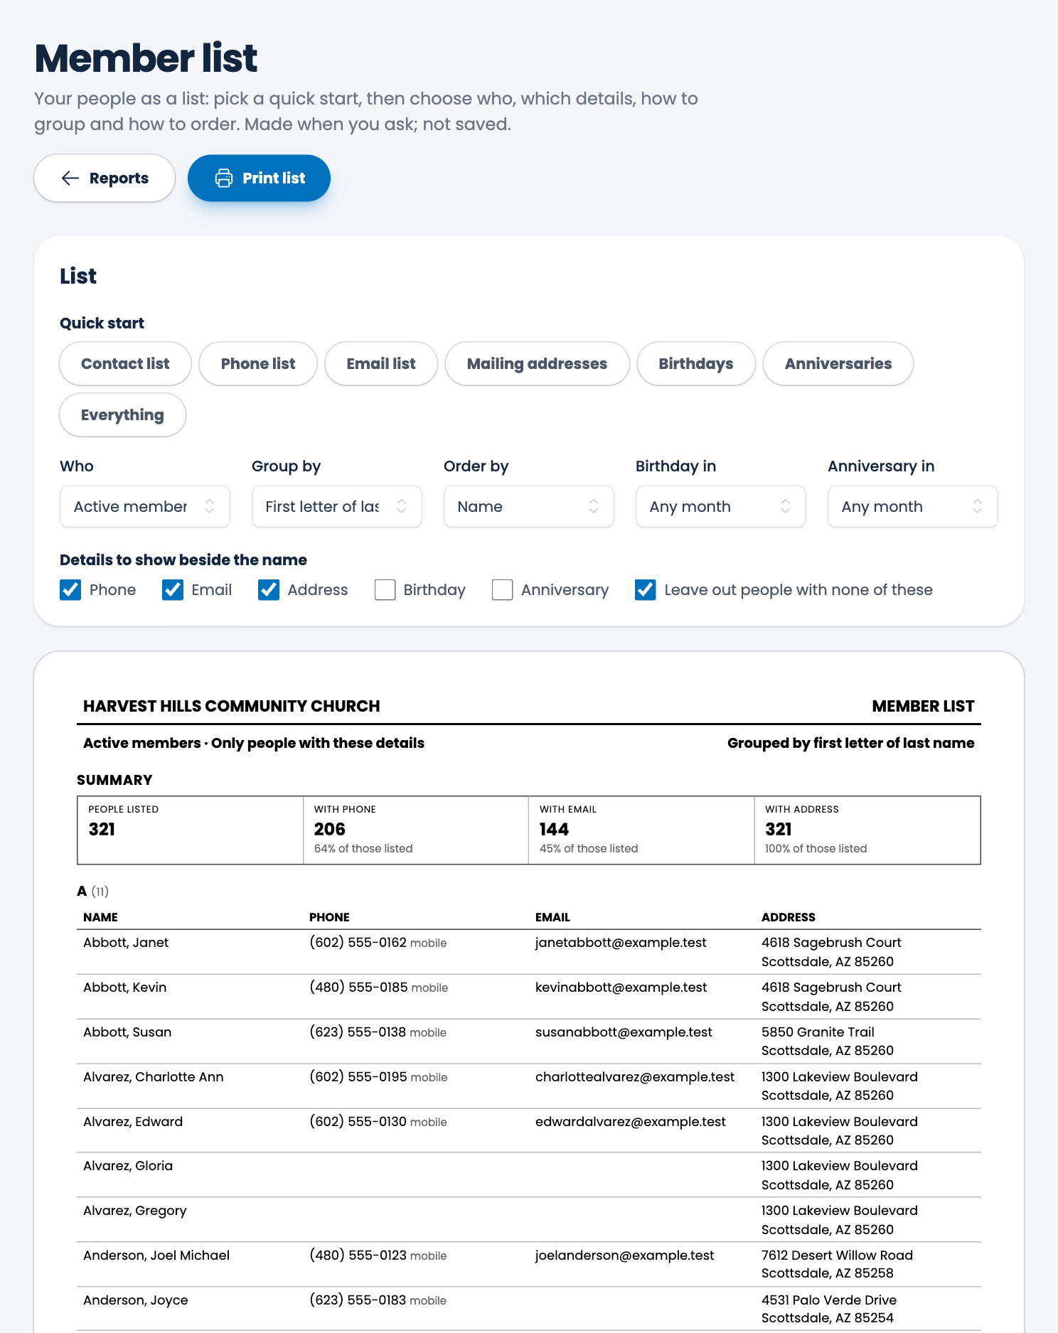Uncheck the Phone details checkbox
The height and width of the screenshot is (1333, 1058).
[70, 590]
